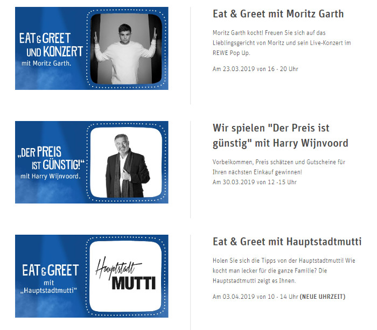The width and height of the screenshot is (377, 330).
Task: Click the Hauptstadtmutti logo image
Action: point(125,276)
